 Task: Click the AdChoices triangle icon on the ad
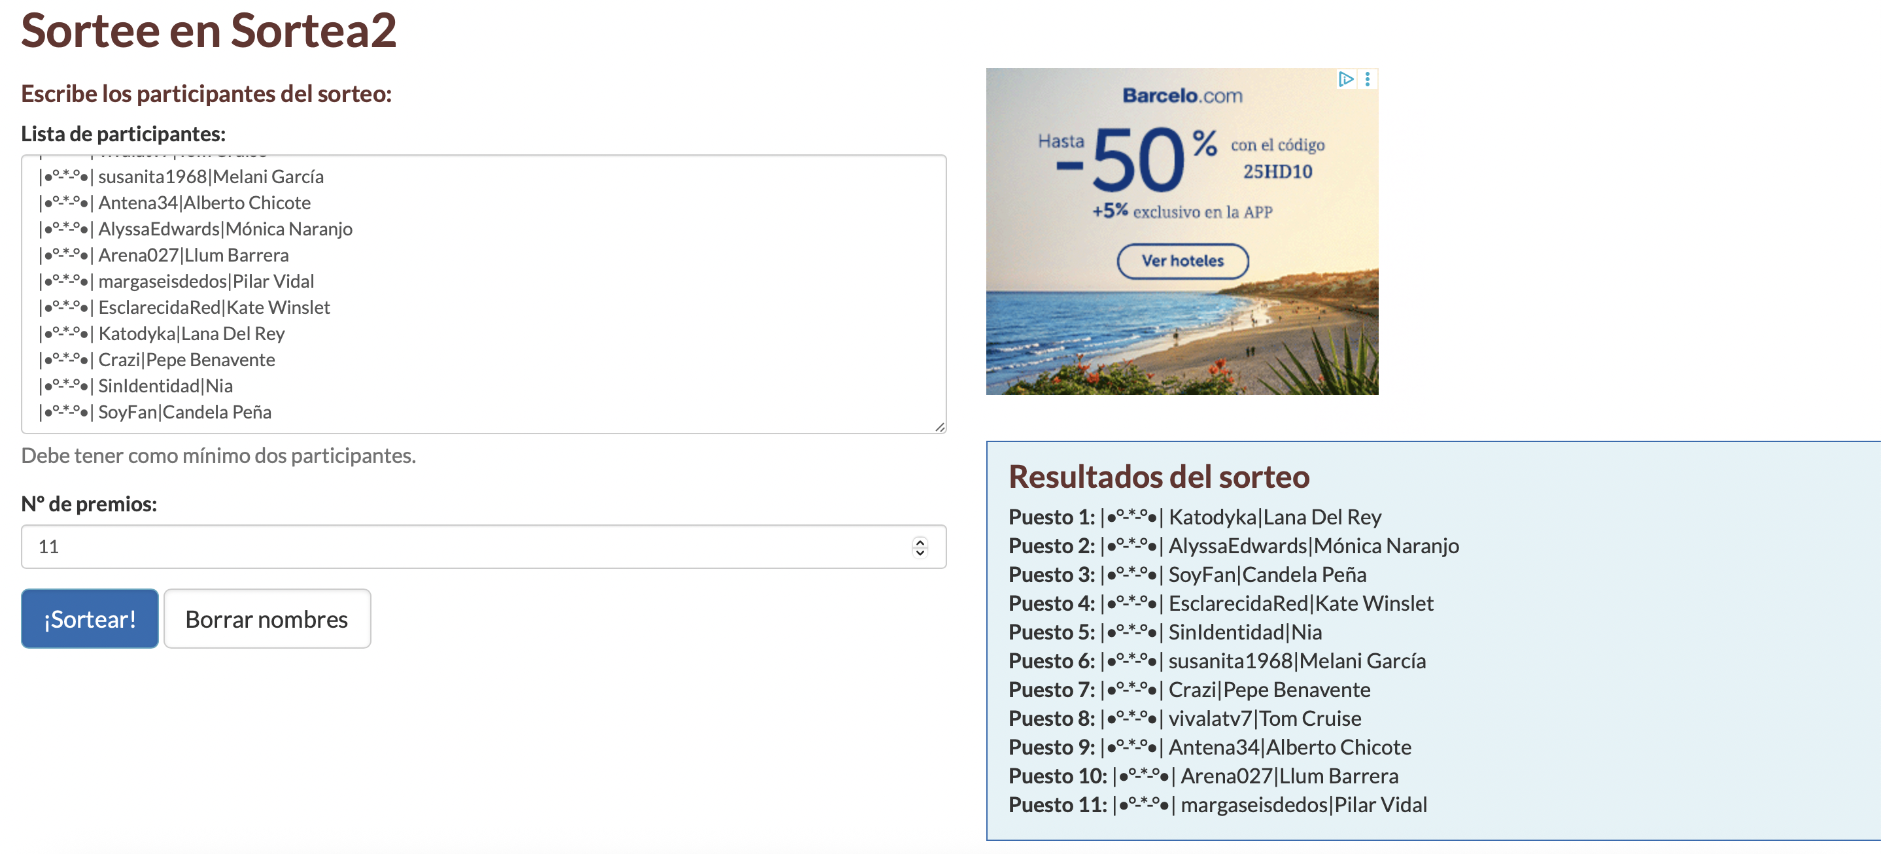(x=1345, y=79)
